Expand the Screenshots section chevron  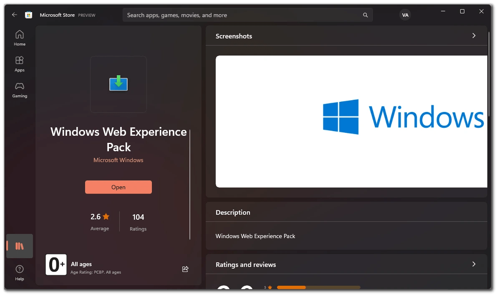click(x=474, y=36)
